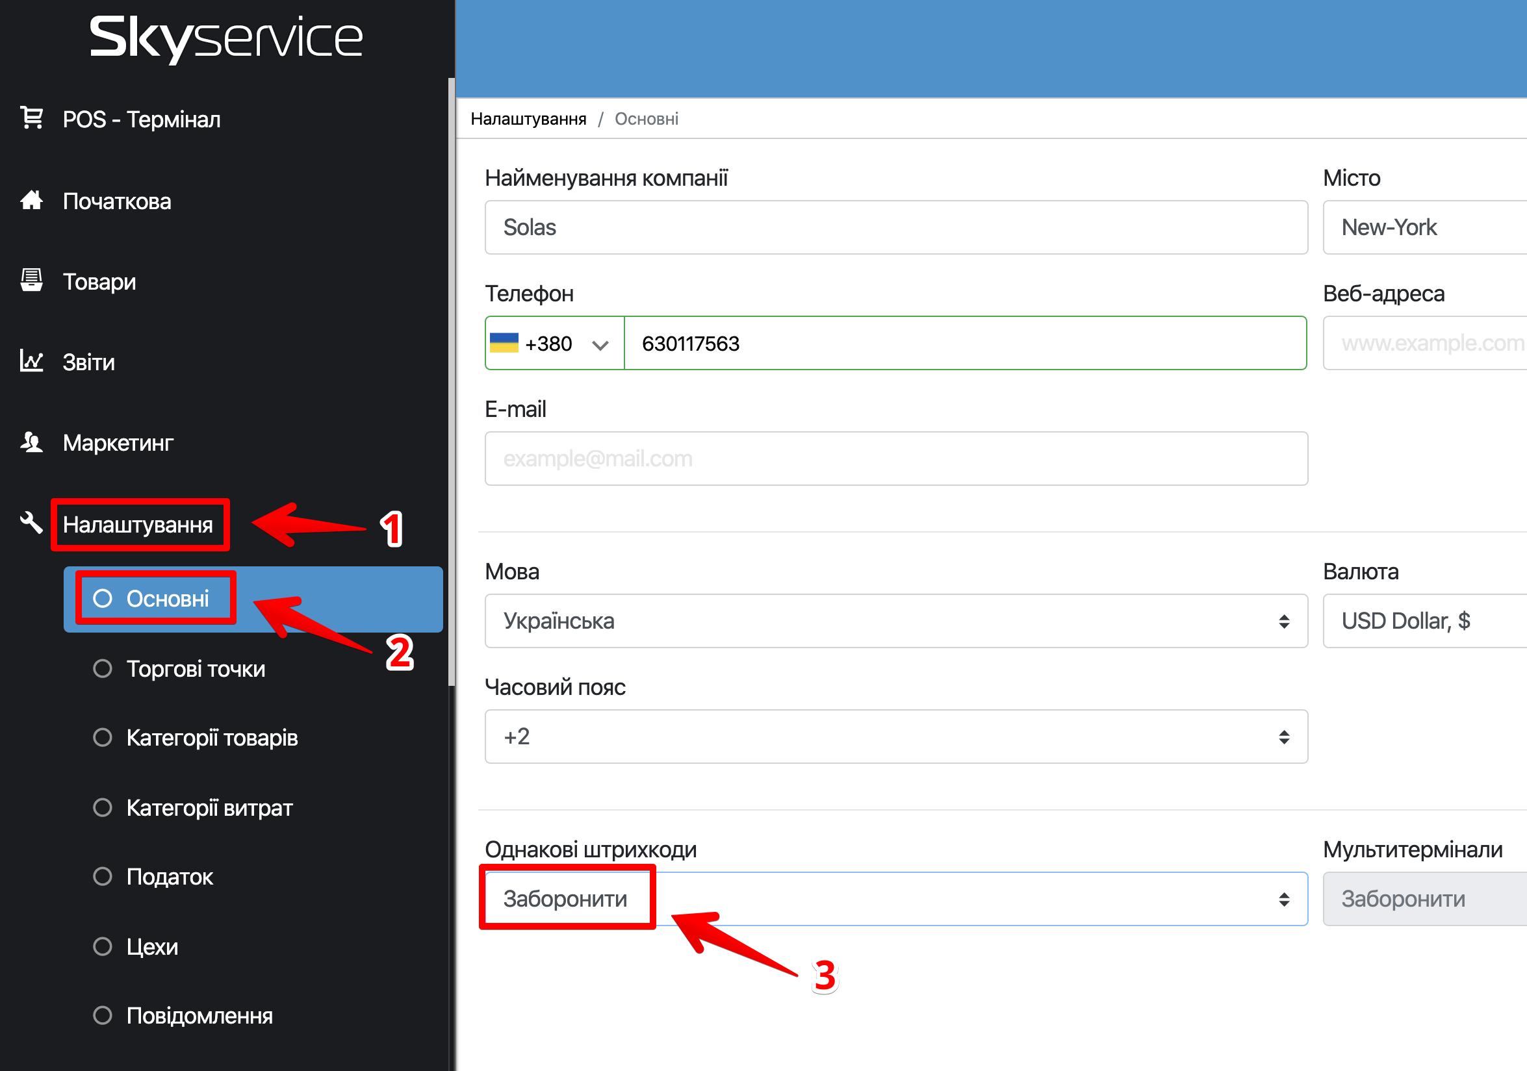Click the POS terminal shopping cart icon
Image resolution: width=1527 pixels, height=1071 pixels.
click(x=31, y=118)
